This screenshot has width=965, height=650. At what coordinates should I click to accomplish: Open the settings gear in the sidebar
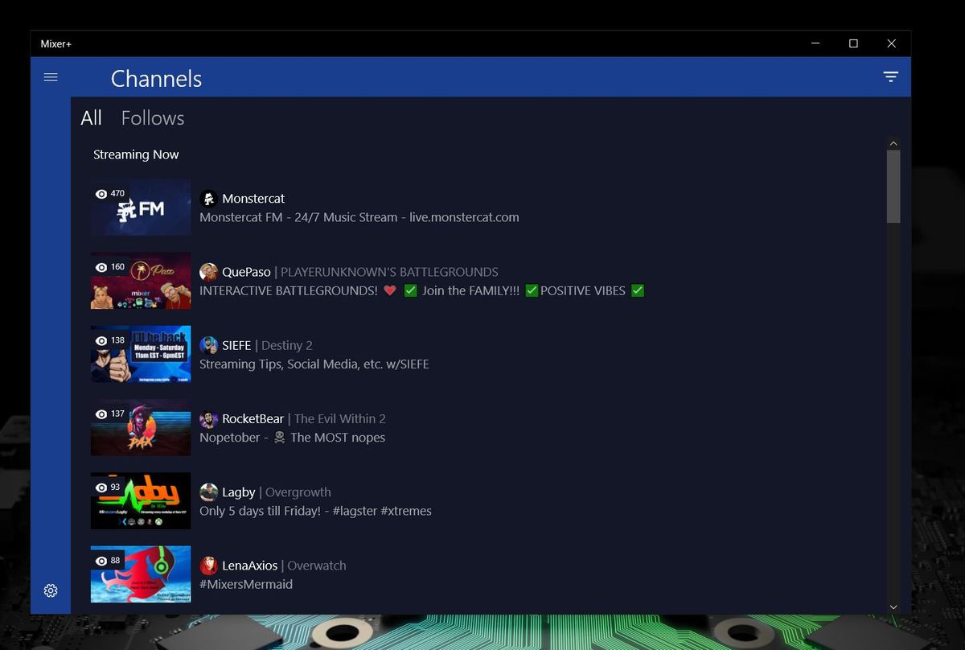[x=51, y=590]
